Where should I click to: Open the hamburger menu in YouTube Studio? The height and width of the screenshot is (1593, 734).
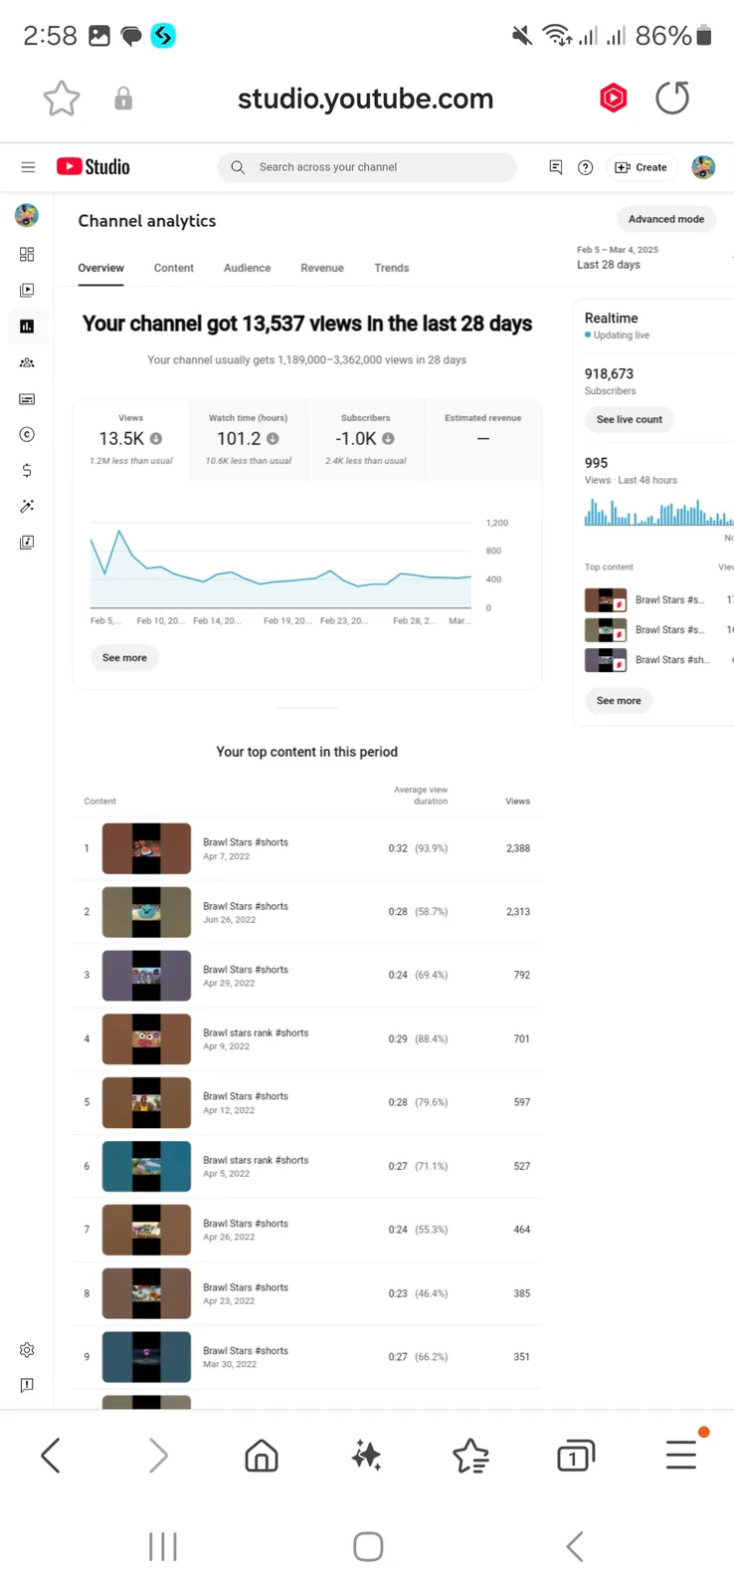pos(28,167)
